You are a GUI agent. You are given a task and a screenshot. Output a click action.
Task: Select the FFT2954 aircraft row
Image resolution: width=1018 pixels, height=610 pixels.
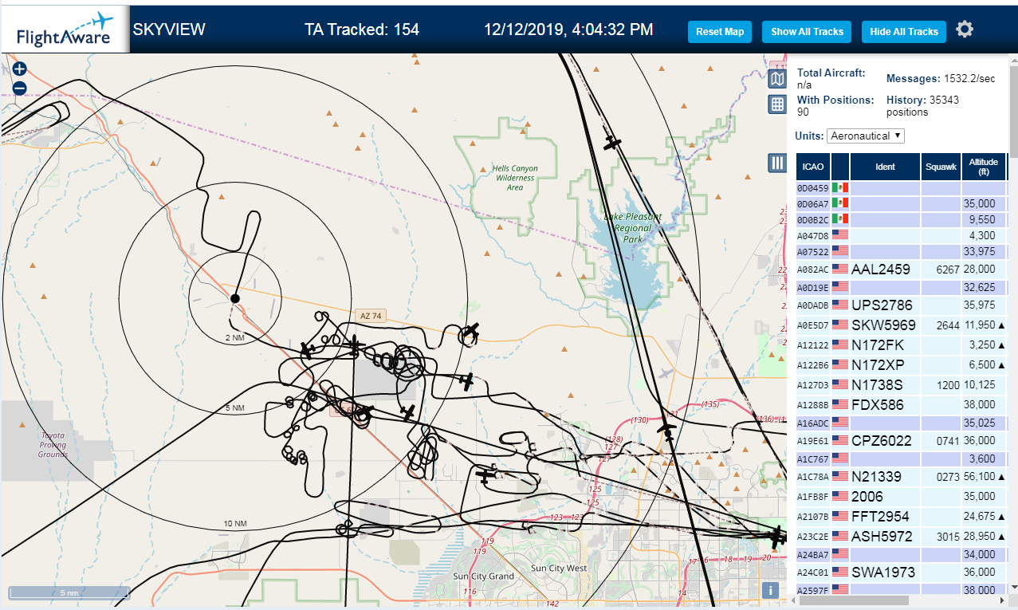[902, 517]
